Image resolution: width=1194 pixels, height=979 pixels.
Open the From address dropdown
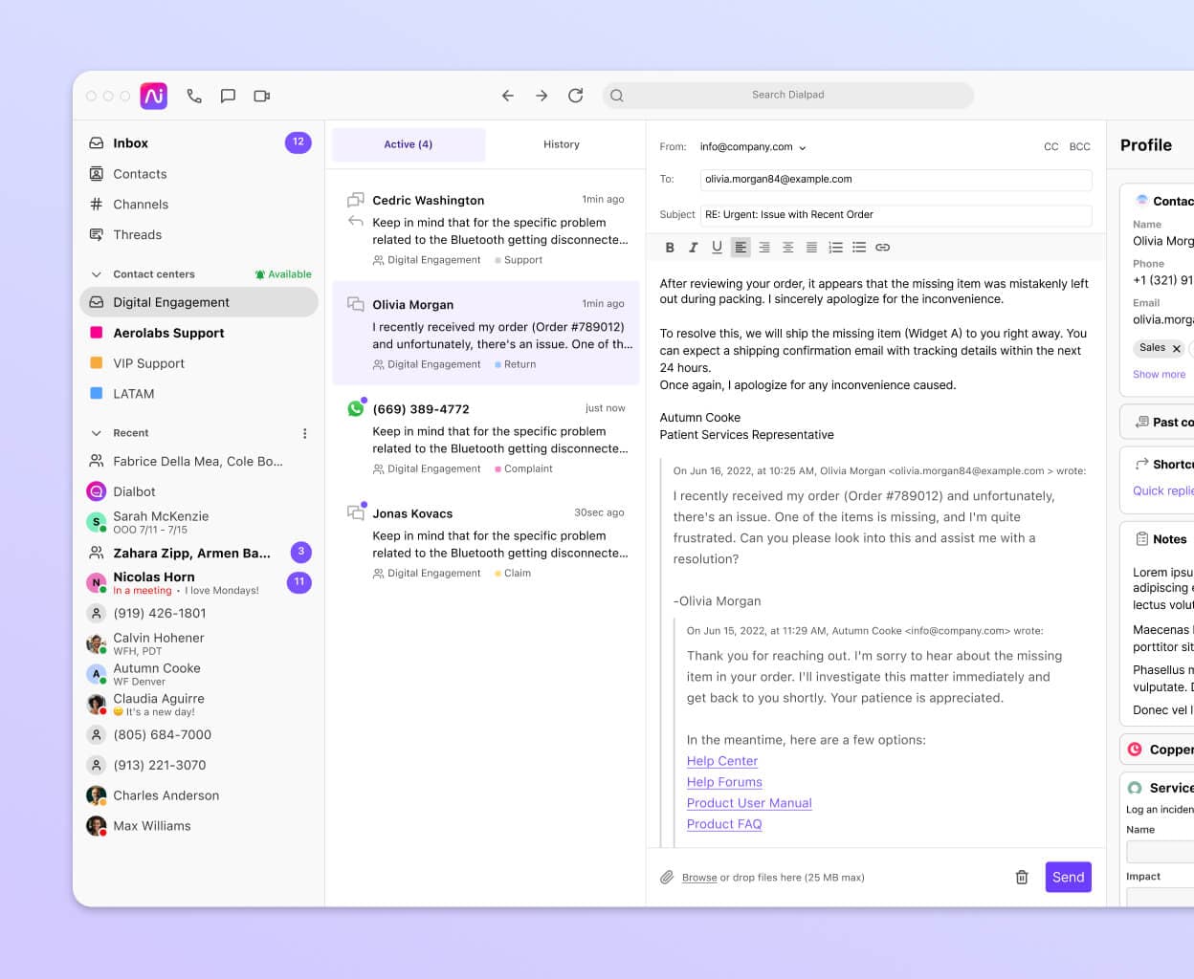[802, 147]
